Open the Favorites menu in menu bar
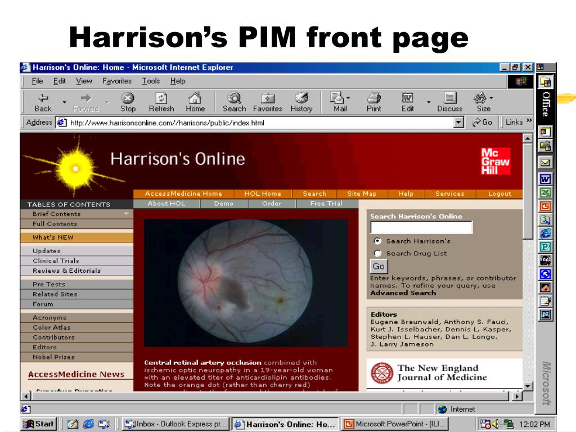This screenshot has height=432, width=576. (117, 81)
